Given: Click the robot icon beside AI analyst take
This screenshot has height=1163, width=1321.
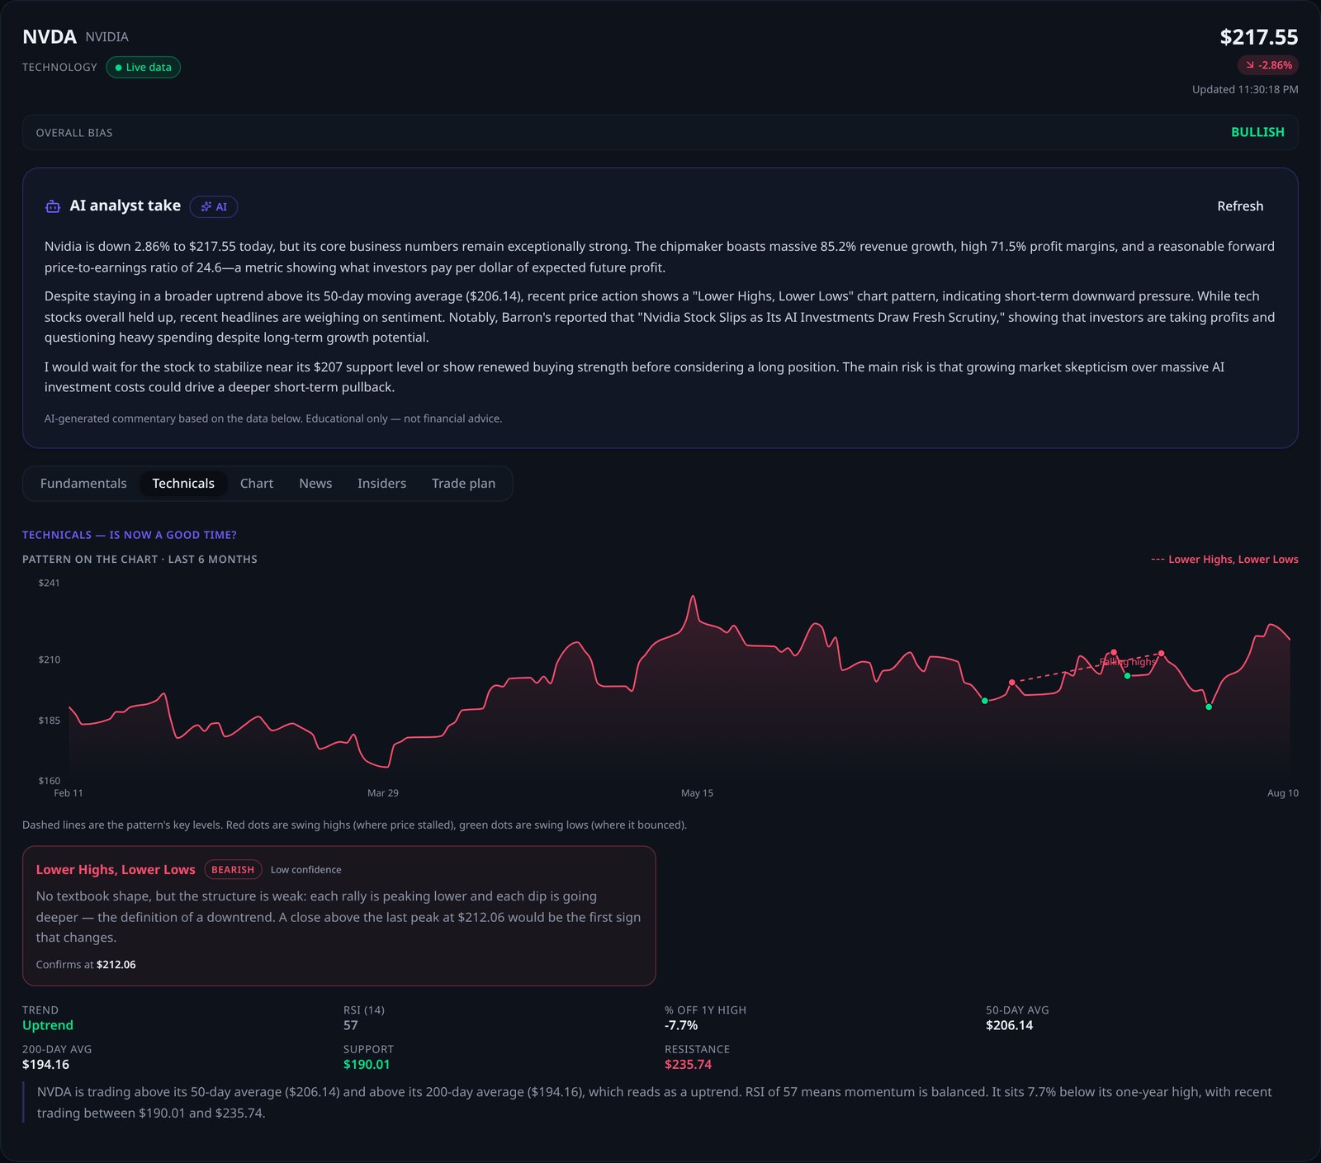Looking at the screenshot, I should pos(53,206).
